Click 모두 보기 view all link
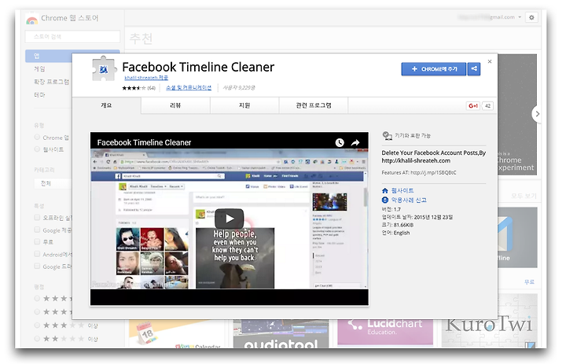566x364 pixels. tap(524, 196)
